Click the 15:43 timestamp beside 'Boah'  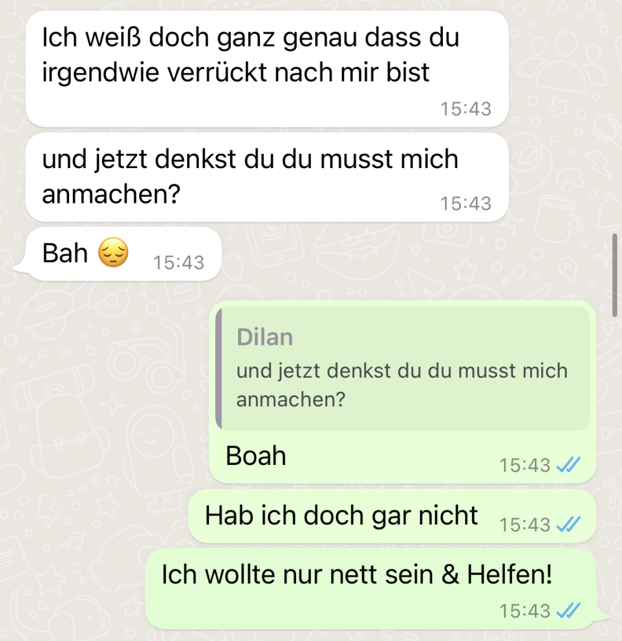pyautogui.click(x=525, y=466)
